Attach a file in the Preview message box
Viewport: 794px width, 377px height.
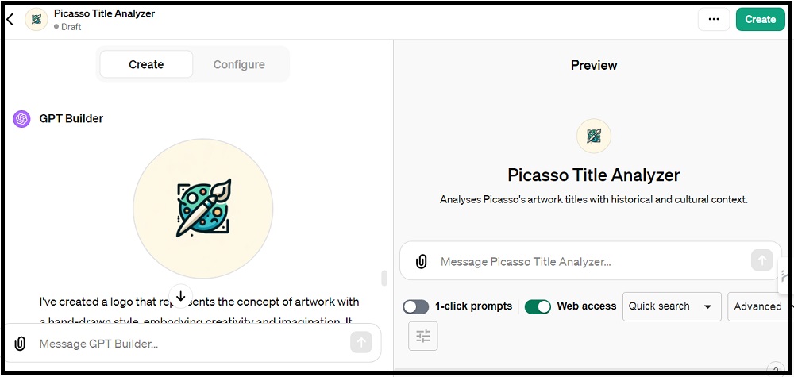point(421,262)
